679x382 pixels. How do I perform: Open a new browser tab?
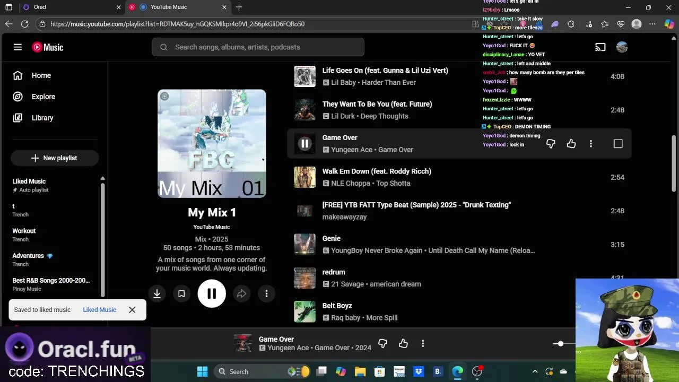[x=239, y=7]
